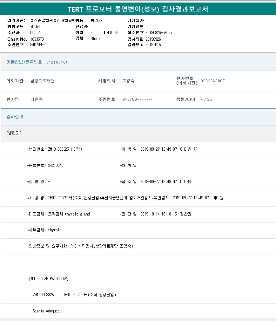The width and height of the screenshot is (276, 321).
Task: Select '*대표검체: 조직검체 thyroid gland'
Action: click(58, 214)
